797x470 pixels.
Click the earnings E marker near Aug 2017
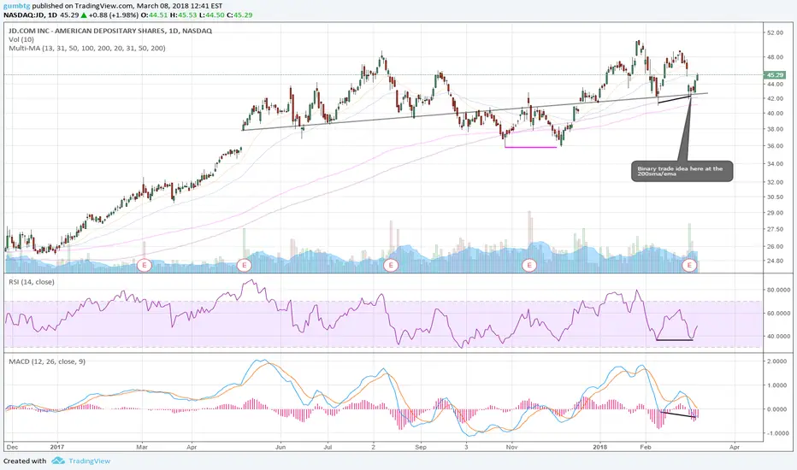[x=391, y=265]
